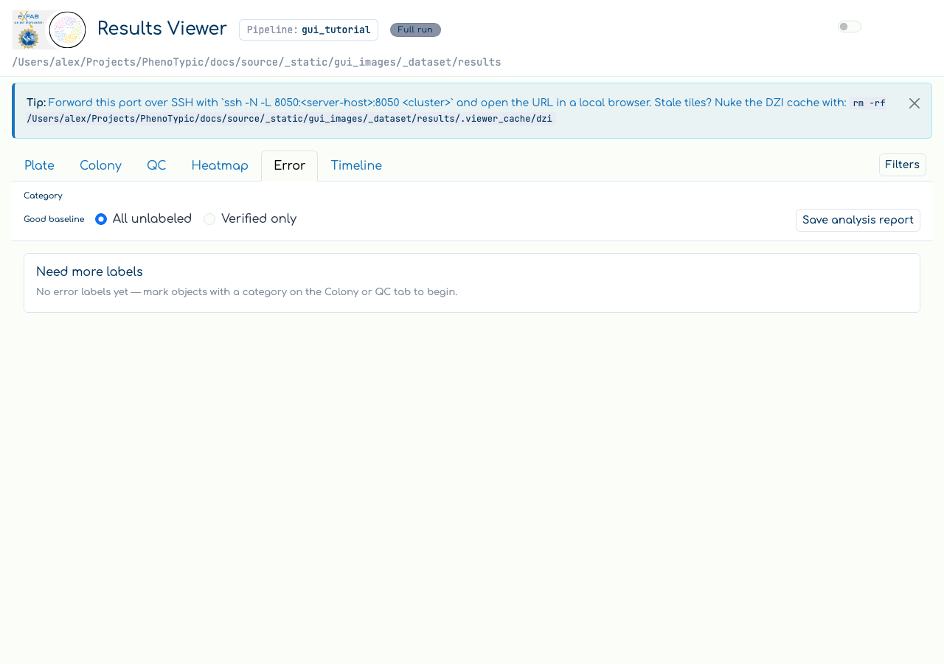
Task: Click the Category label
Action: (x=43, y=196)
